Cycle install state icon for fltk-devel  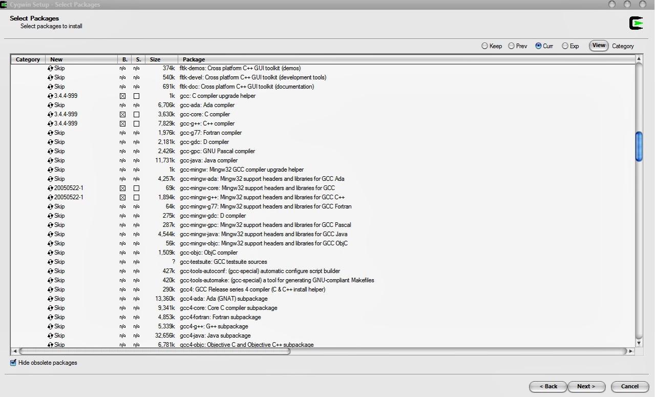(51, 77)
